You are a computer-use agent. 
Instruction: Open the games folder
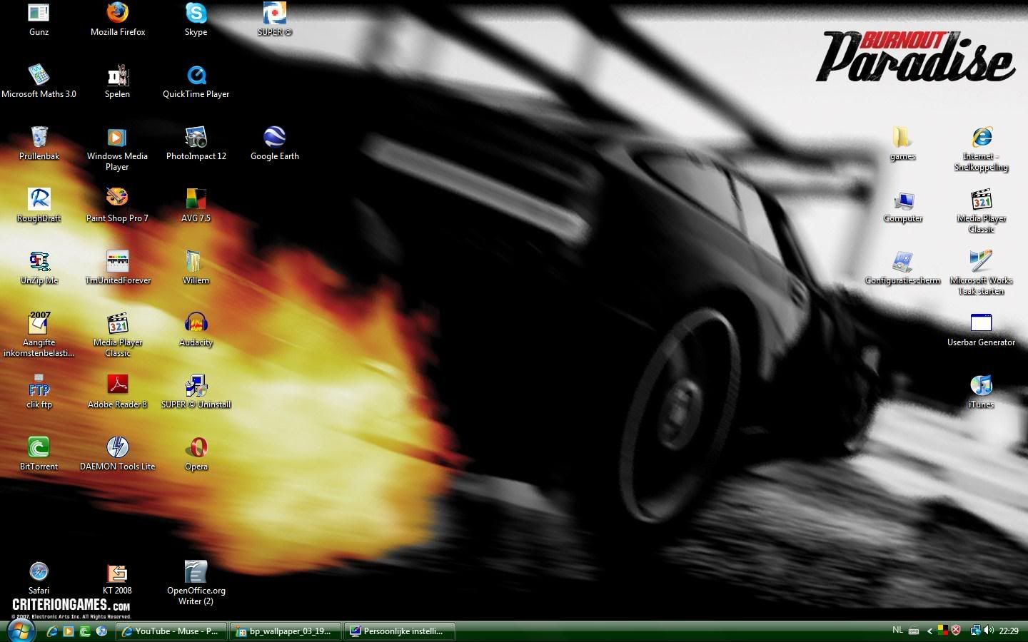pyautogui.click(x=902, y=143)
